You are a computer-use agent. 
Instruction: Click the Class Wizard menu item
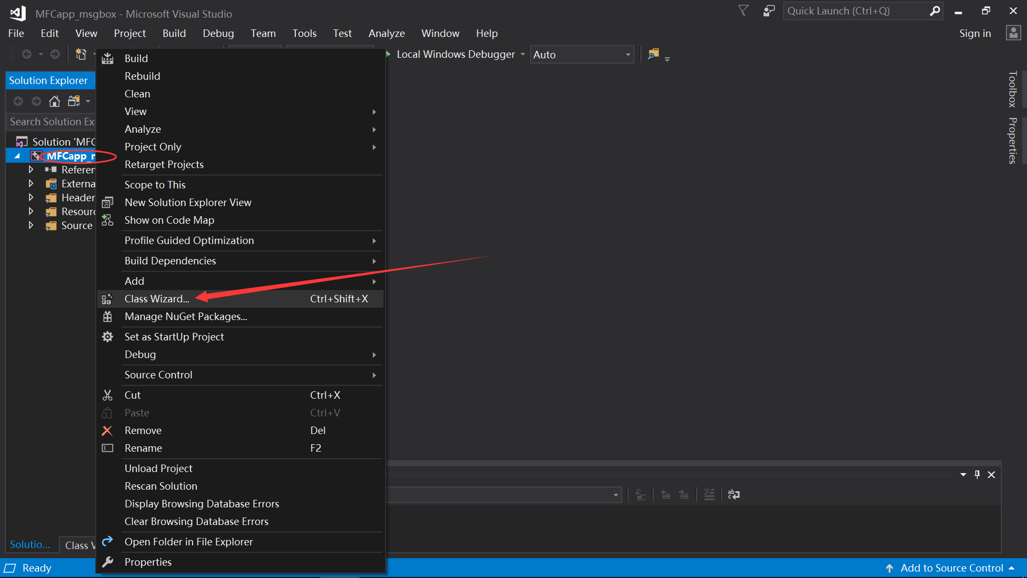[x=157, y=298]
